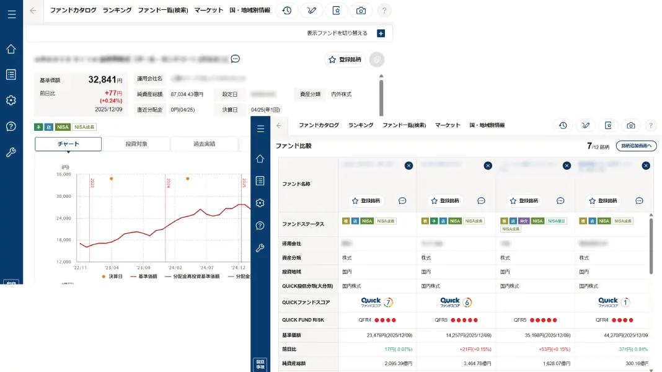662x372 pixels.
Task: Click the 留意事項 button in comparison sidebar
Action: click(260, 365)
